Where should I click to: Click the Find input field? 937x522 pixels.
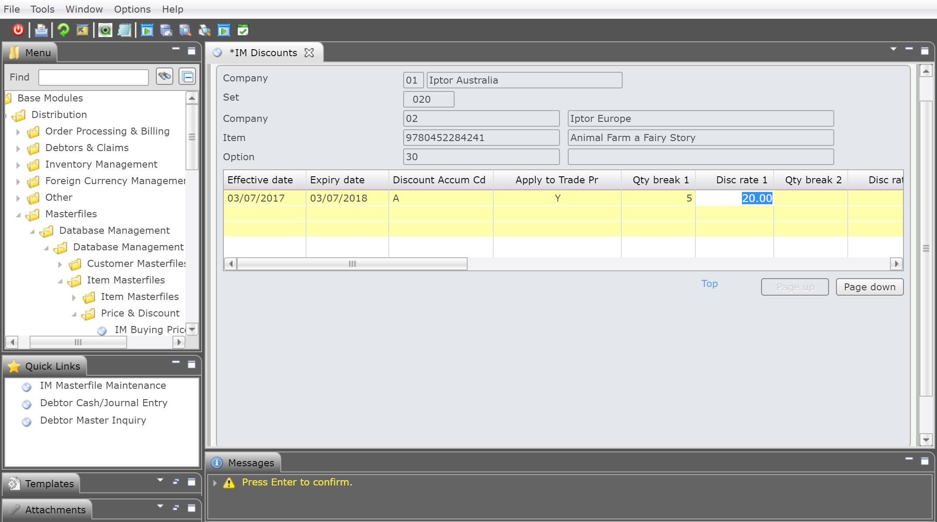coord(94,77)
